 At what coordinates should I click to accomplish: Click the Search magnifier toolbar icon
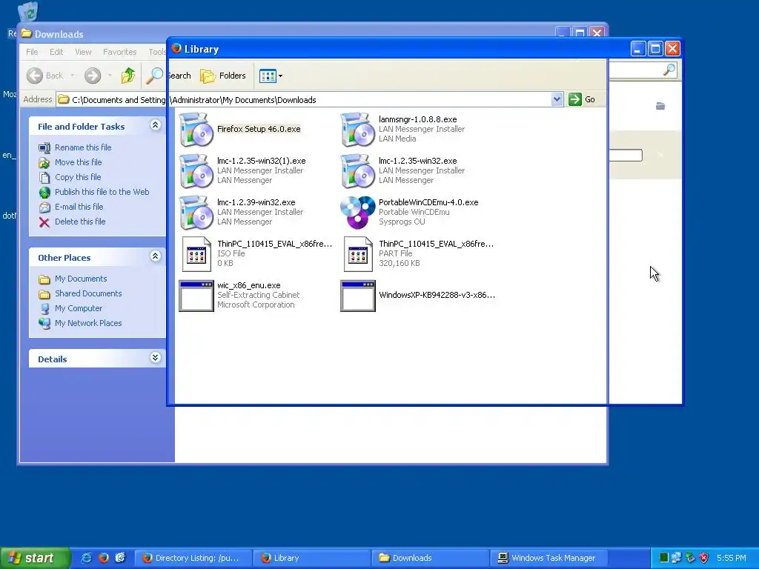click(154, 76)
